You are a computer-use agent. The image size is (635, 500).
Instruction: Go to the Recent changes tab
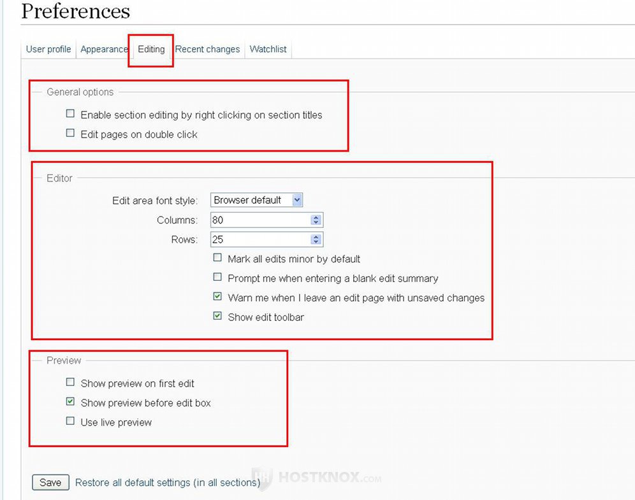coord(207,49)
